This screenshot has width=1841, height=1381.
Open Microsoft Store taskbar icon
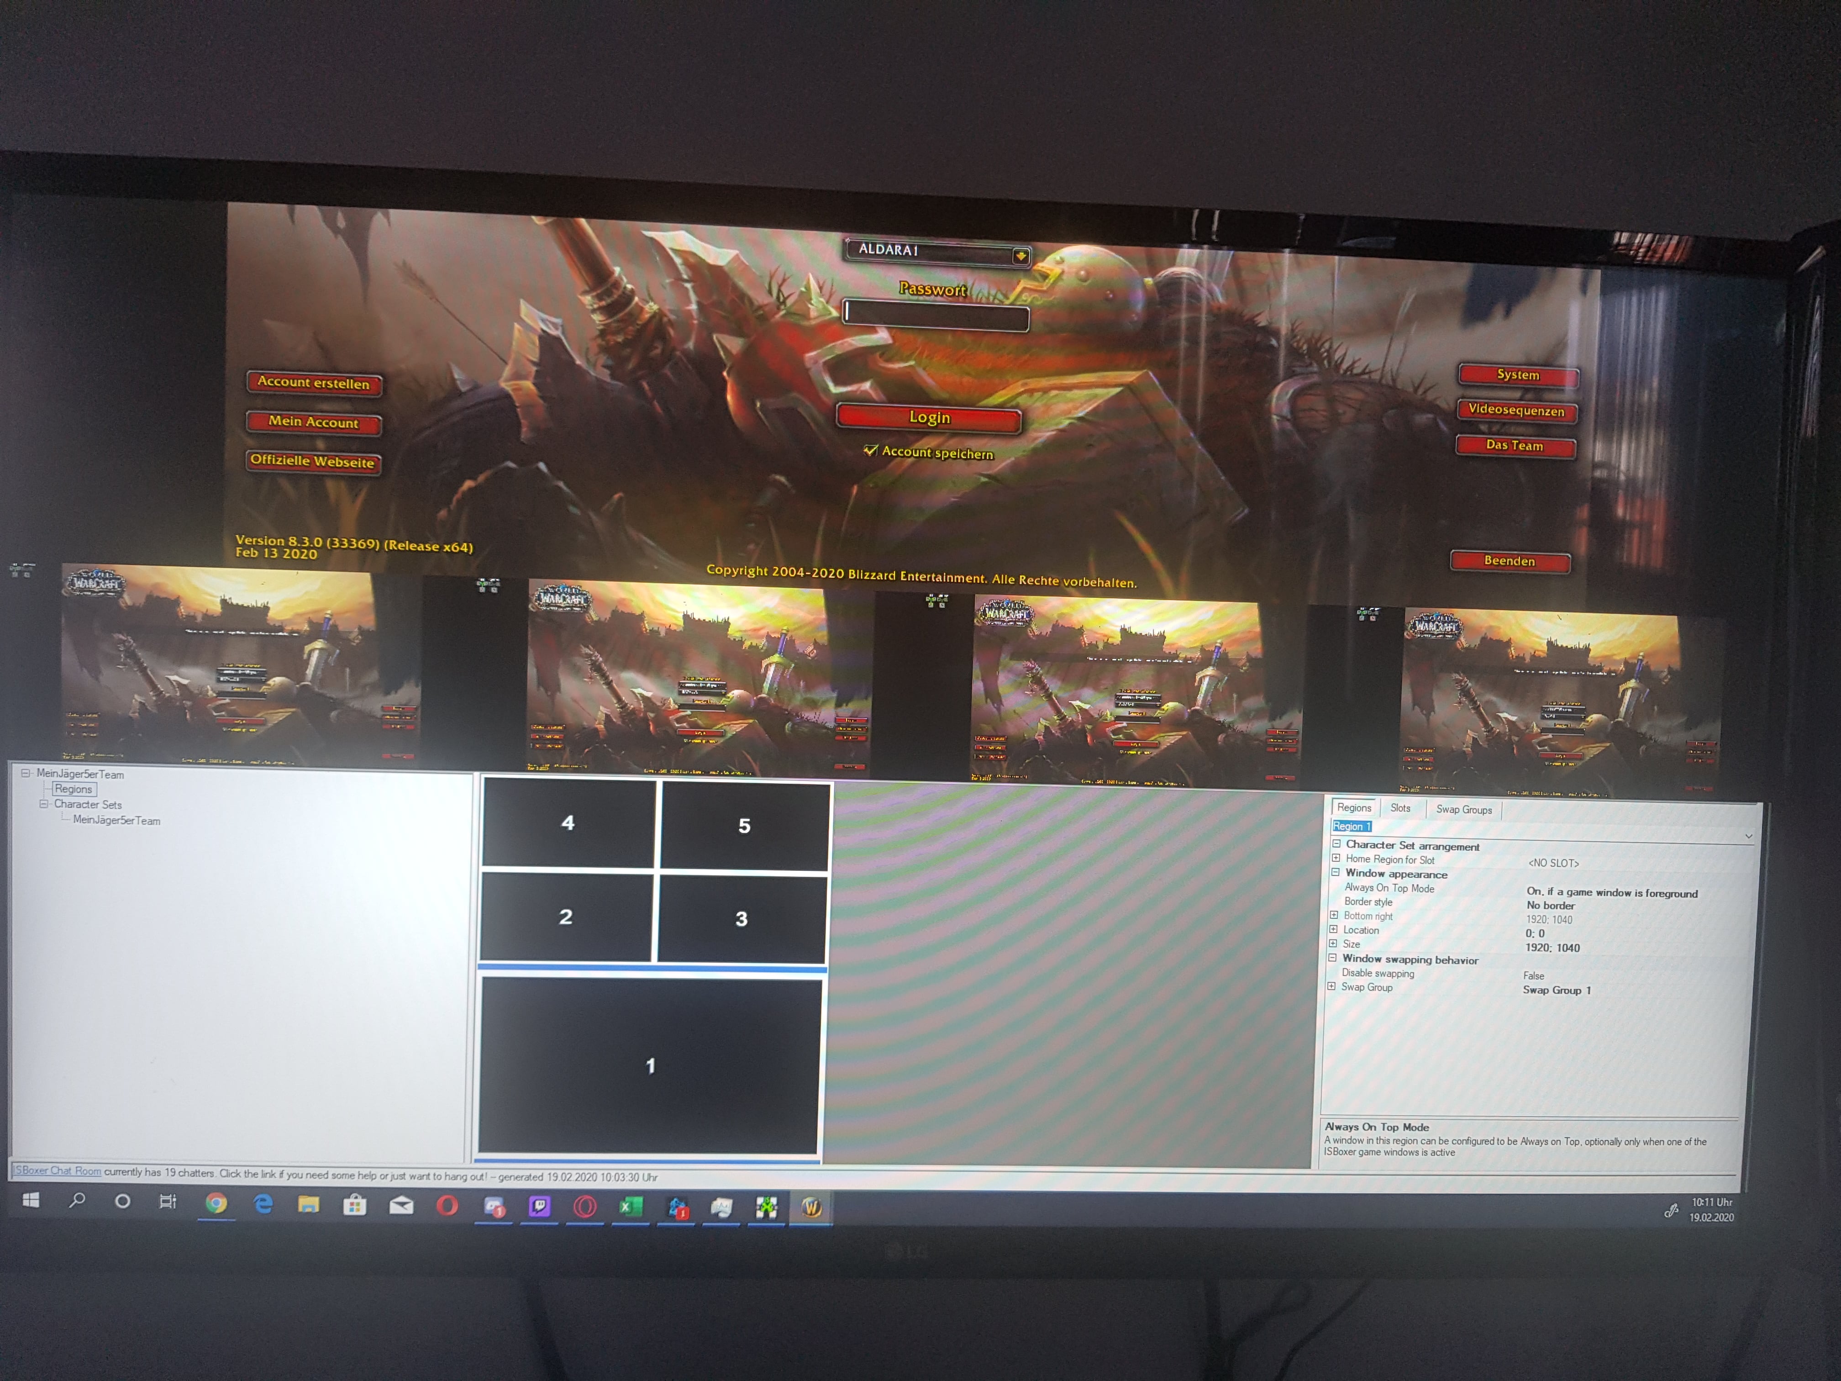pos(355,1205)
